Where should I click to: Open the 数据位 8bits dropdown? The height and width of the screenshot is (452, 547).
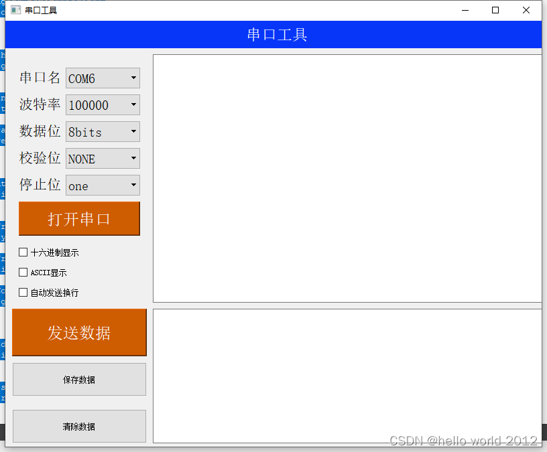pyautogui.click(x=103, y=132)
